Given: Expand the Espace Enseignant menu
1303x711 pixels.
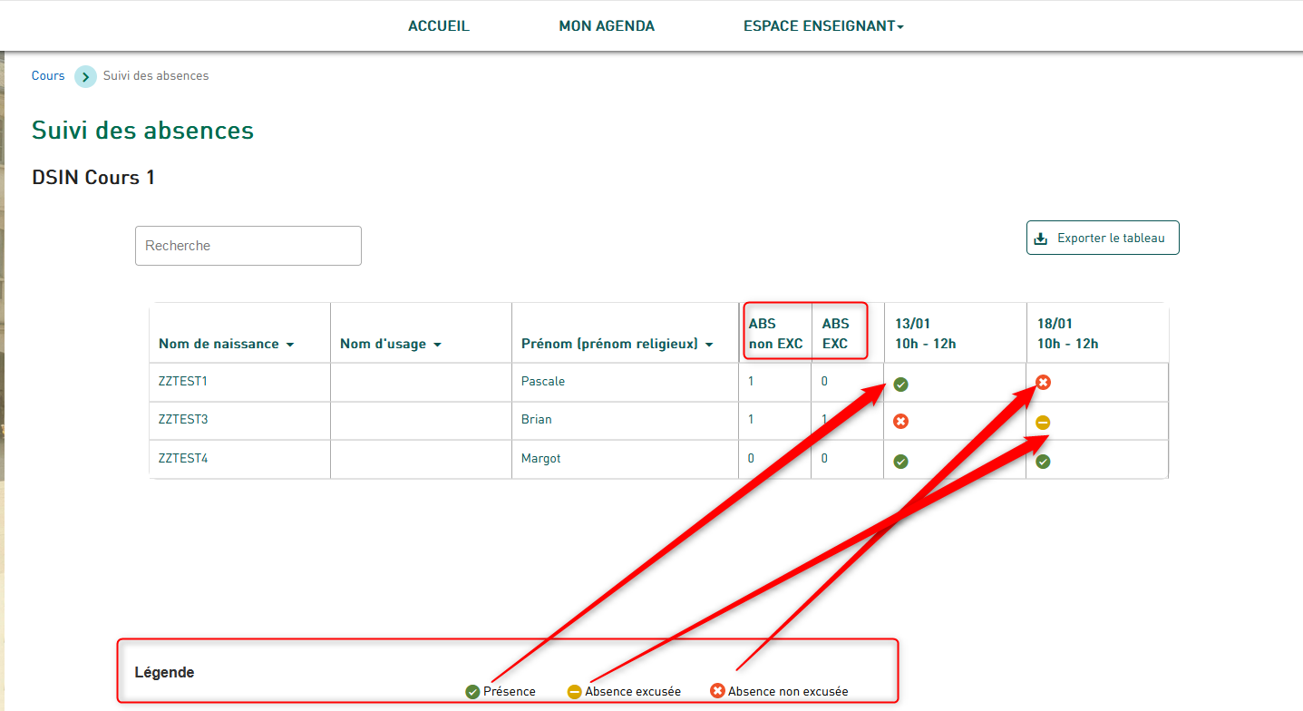Looking at the screenshot, I should 823,26.
